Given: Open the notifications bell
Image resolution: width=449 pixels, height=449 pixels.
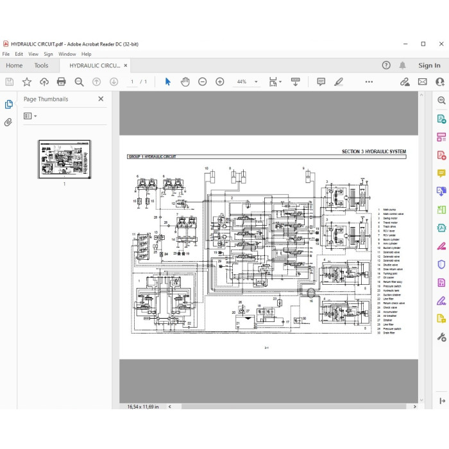Looking at the screenshot, I should [403, 65].
